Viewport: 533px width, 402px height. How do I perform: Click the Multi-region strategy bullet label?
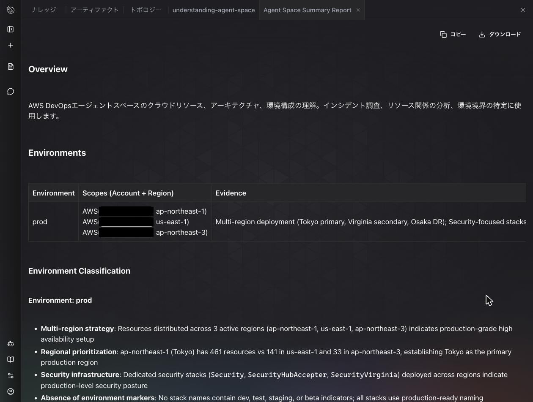point(77,329)
